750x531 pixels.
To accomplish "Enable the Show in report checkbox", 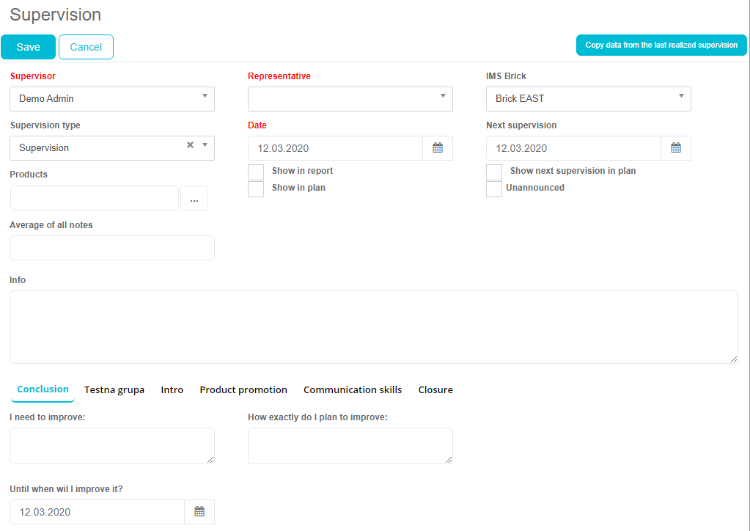I will click(x=256, y=172).
